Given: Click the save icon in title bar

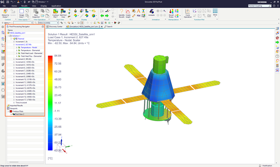Looking at the screenshot, I should tap(8, 2).
